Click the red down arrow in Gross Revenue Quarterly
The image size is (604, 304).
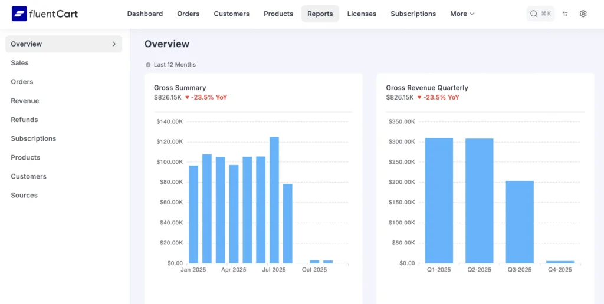pyautogui.click(x=419, y=98)
